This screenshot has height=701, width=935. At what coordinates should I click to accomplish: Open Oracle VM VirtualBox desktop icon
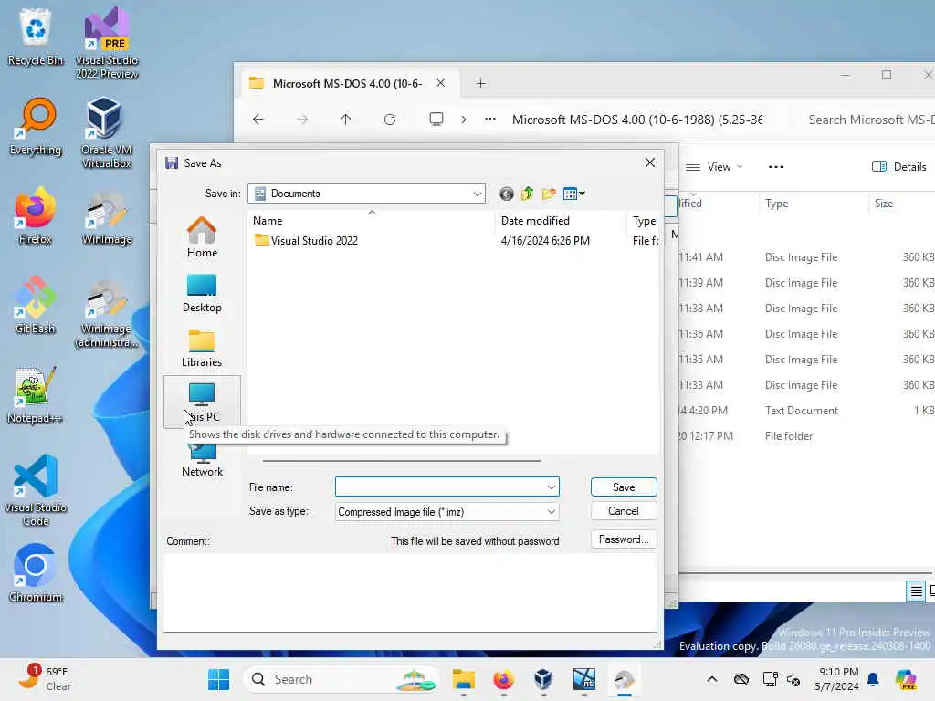tap(107, 132)
